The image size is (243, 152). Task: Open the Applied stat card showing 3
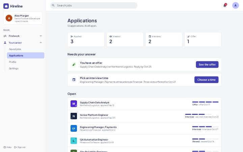tap(86, 40)
